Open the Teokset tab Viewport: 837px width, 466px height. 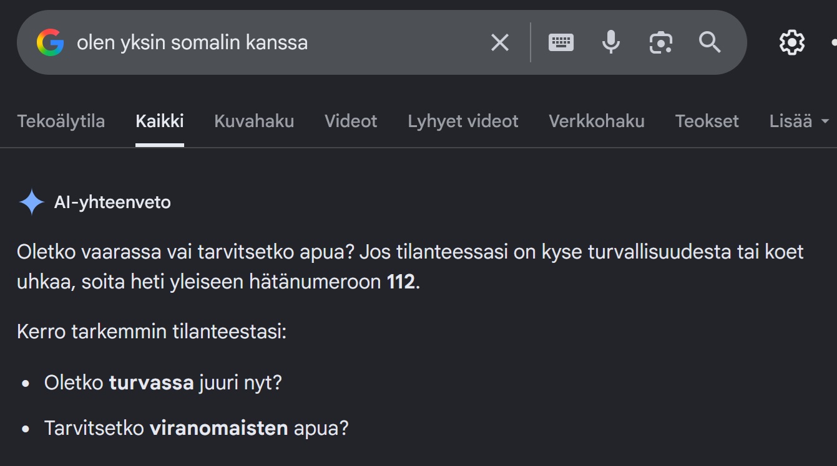(x=707, y=121)
